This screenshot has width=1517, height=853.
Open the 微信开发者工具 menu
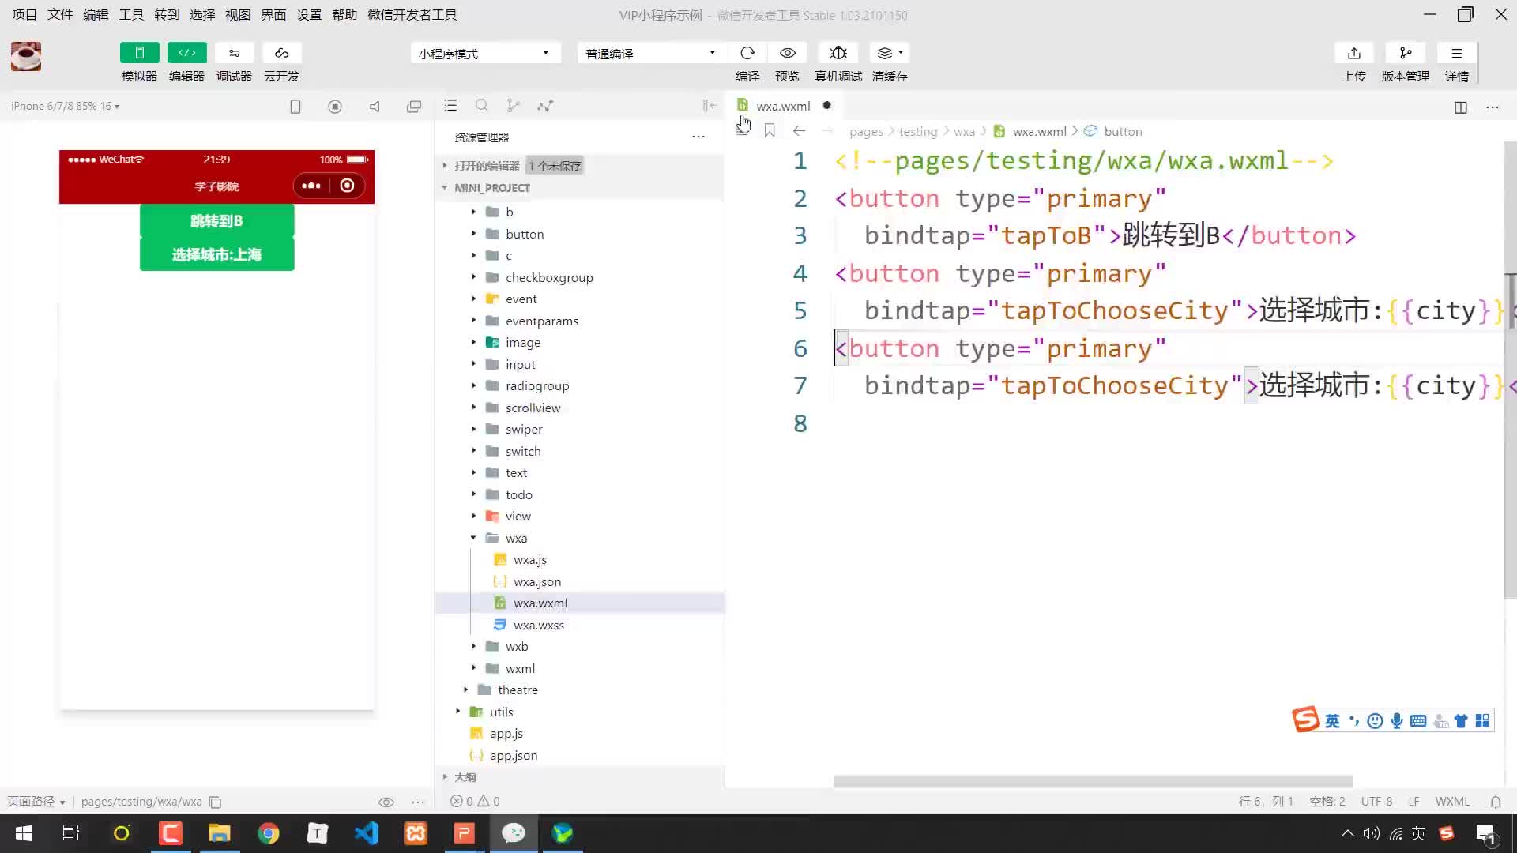pyautogui.click(x=412, y=15)
